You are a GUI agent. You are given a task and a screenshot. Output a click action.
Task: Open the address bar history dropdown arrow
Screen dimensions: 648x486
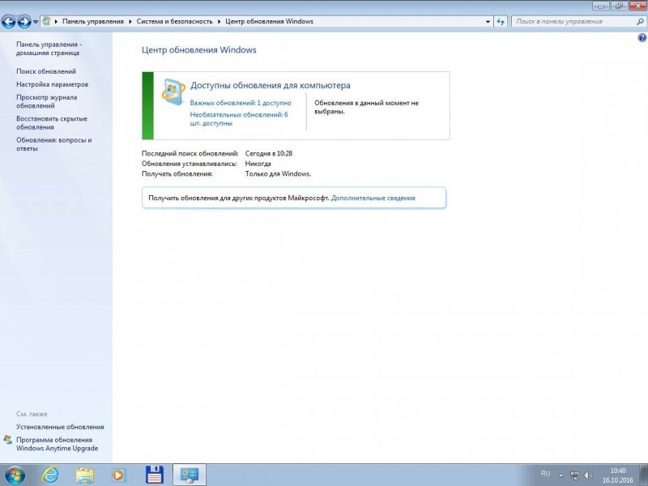pyautogui.click(x=488, y=22)
